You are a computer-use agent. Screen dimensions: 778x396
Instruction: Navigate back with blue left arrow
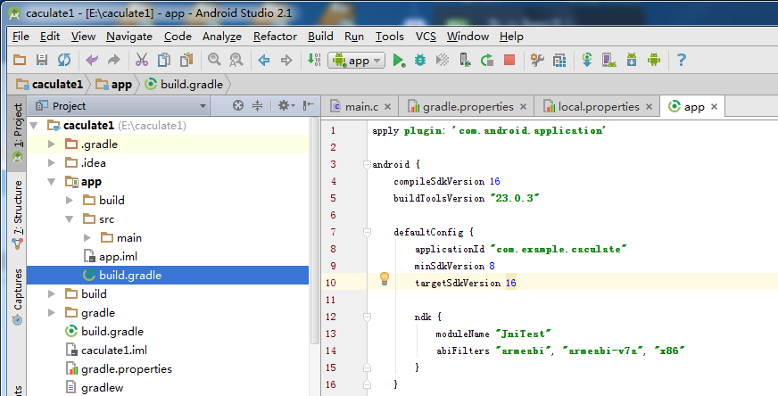[x=264, y=61]
